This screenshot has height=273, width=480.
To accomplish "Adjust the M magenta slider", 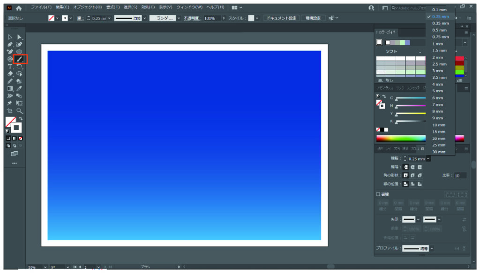I will coord(411,106).
